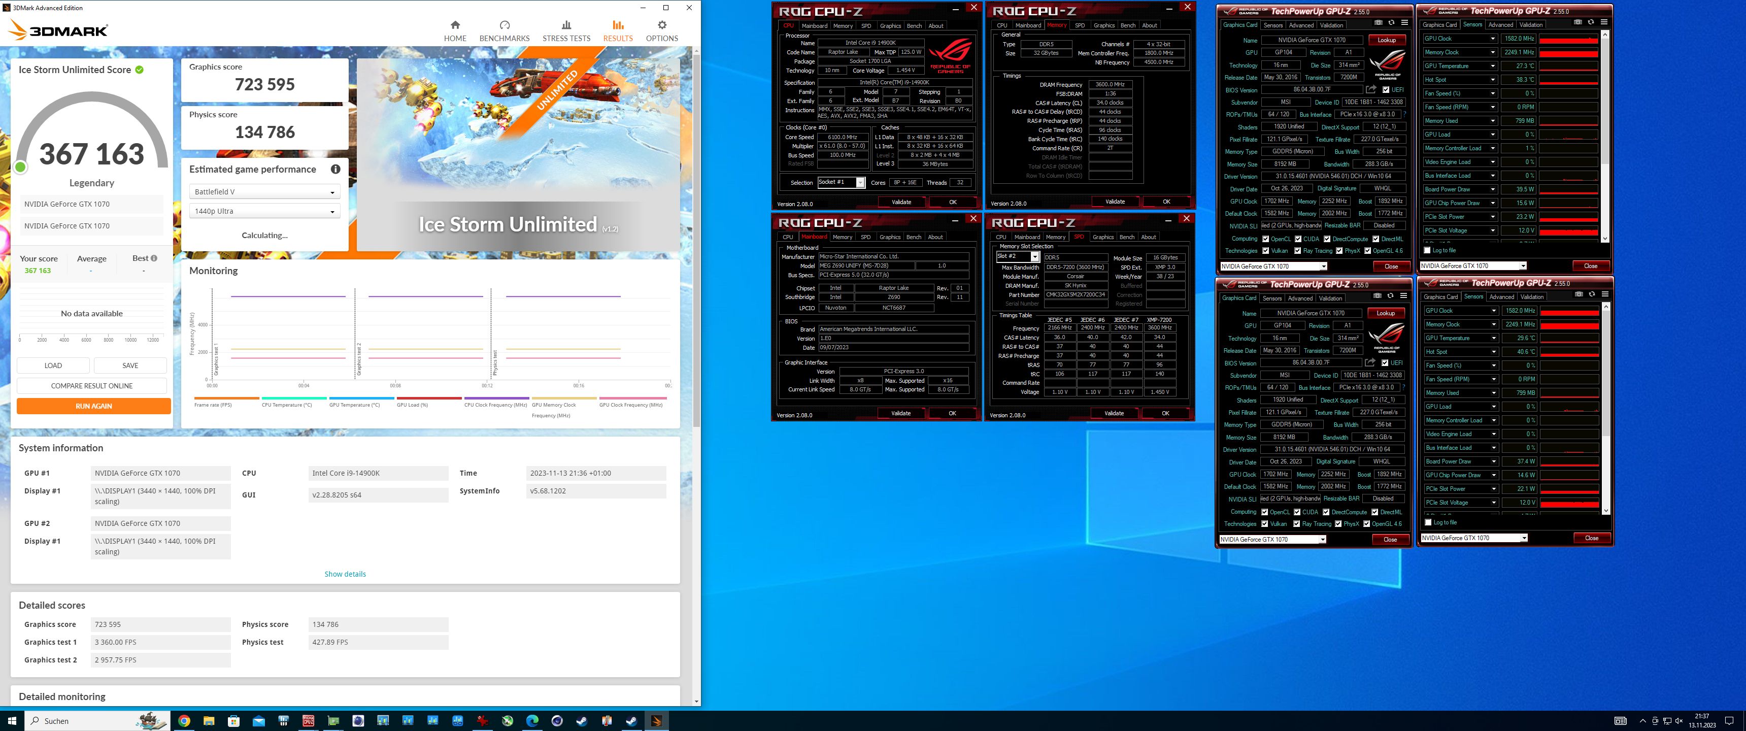Image resolution: width=1746 pixels, height=731 pixels.
Task: Click refresh icon in upper GPU-Z Graphics Card window
Action: click(x=1392, y=23)
